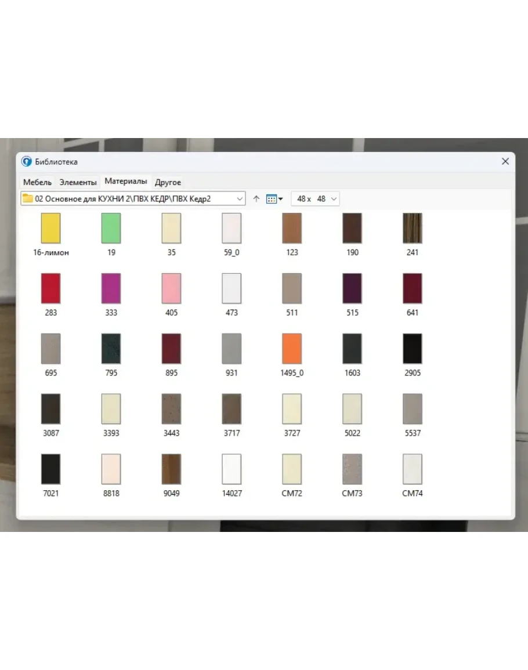This screenshot has width=528, height=670.
Task: Select the Материалы tab
Action: (x=125, y=182)
